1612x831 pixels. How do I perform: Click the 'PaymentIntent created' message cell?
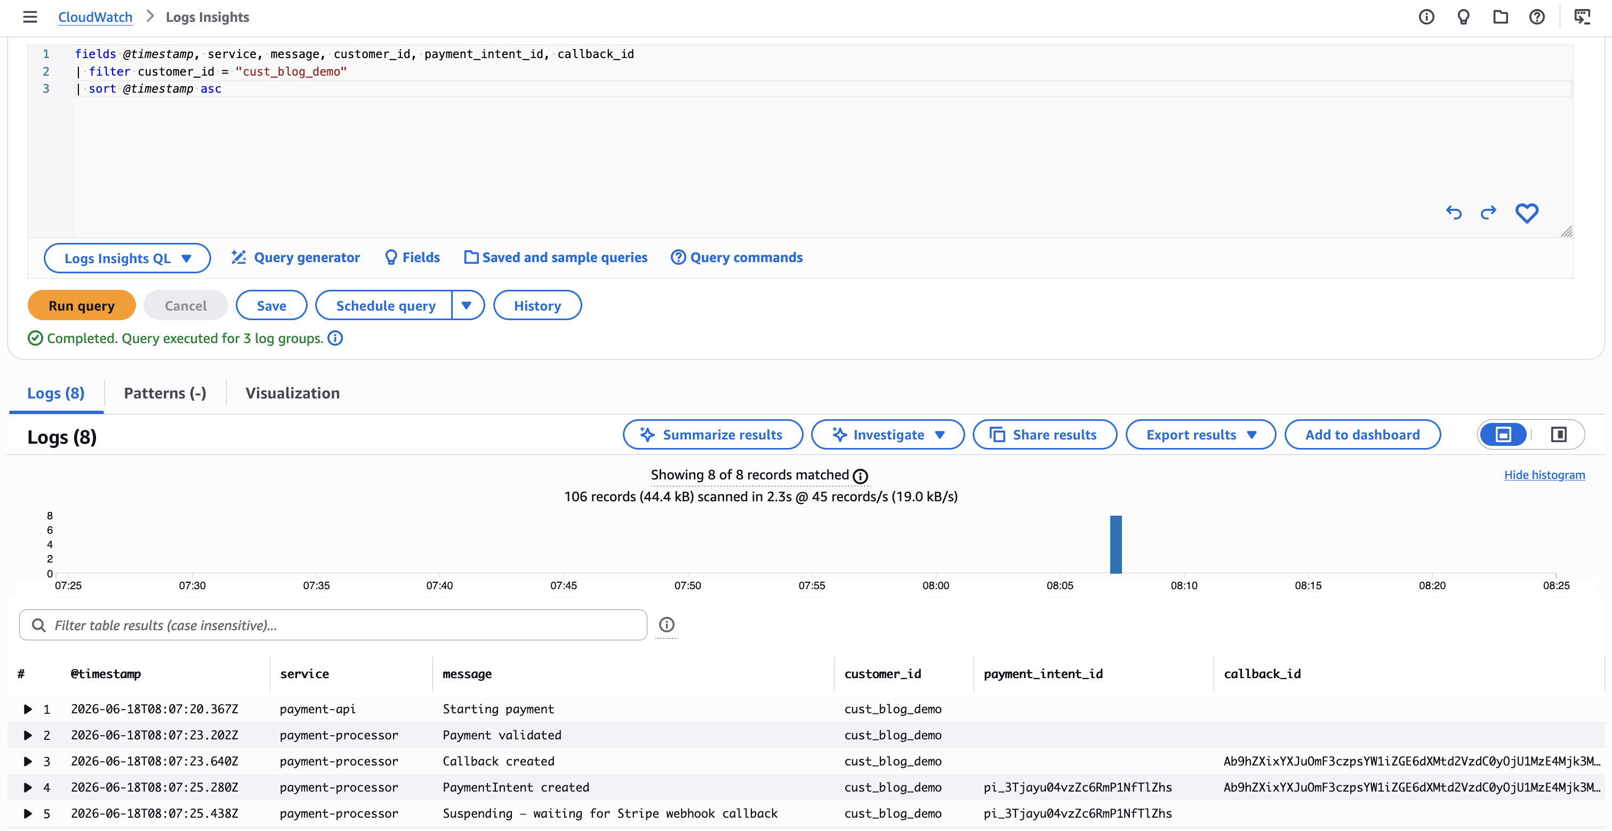point(516,787)
